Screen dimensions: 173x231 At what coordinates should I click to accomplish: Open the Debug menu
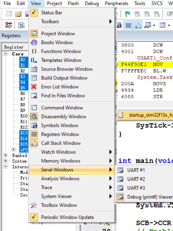[x=92, y=3]
